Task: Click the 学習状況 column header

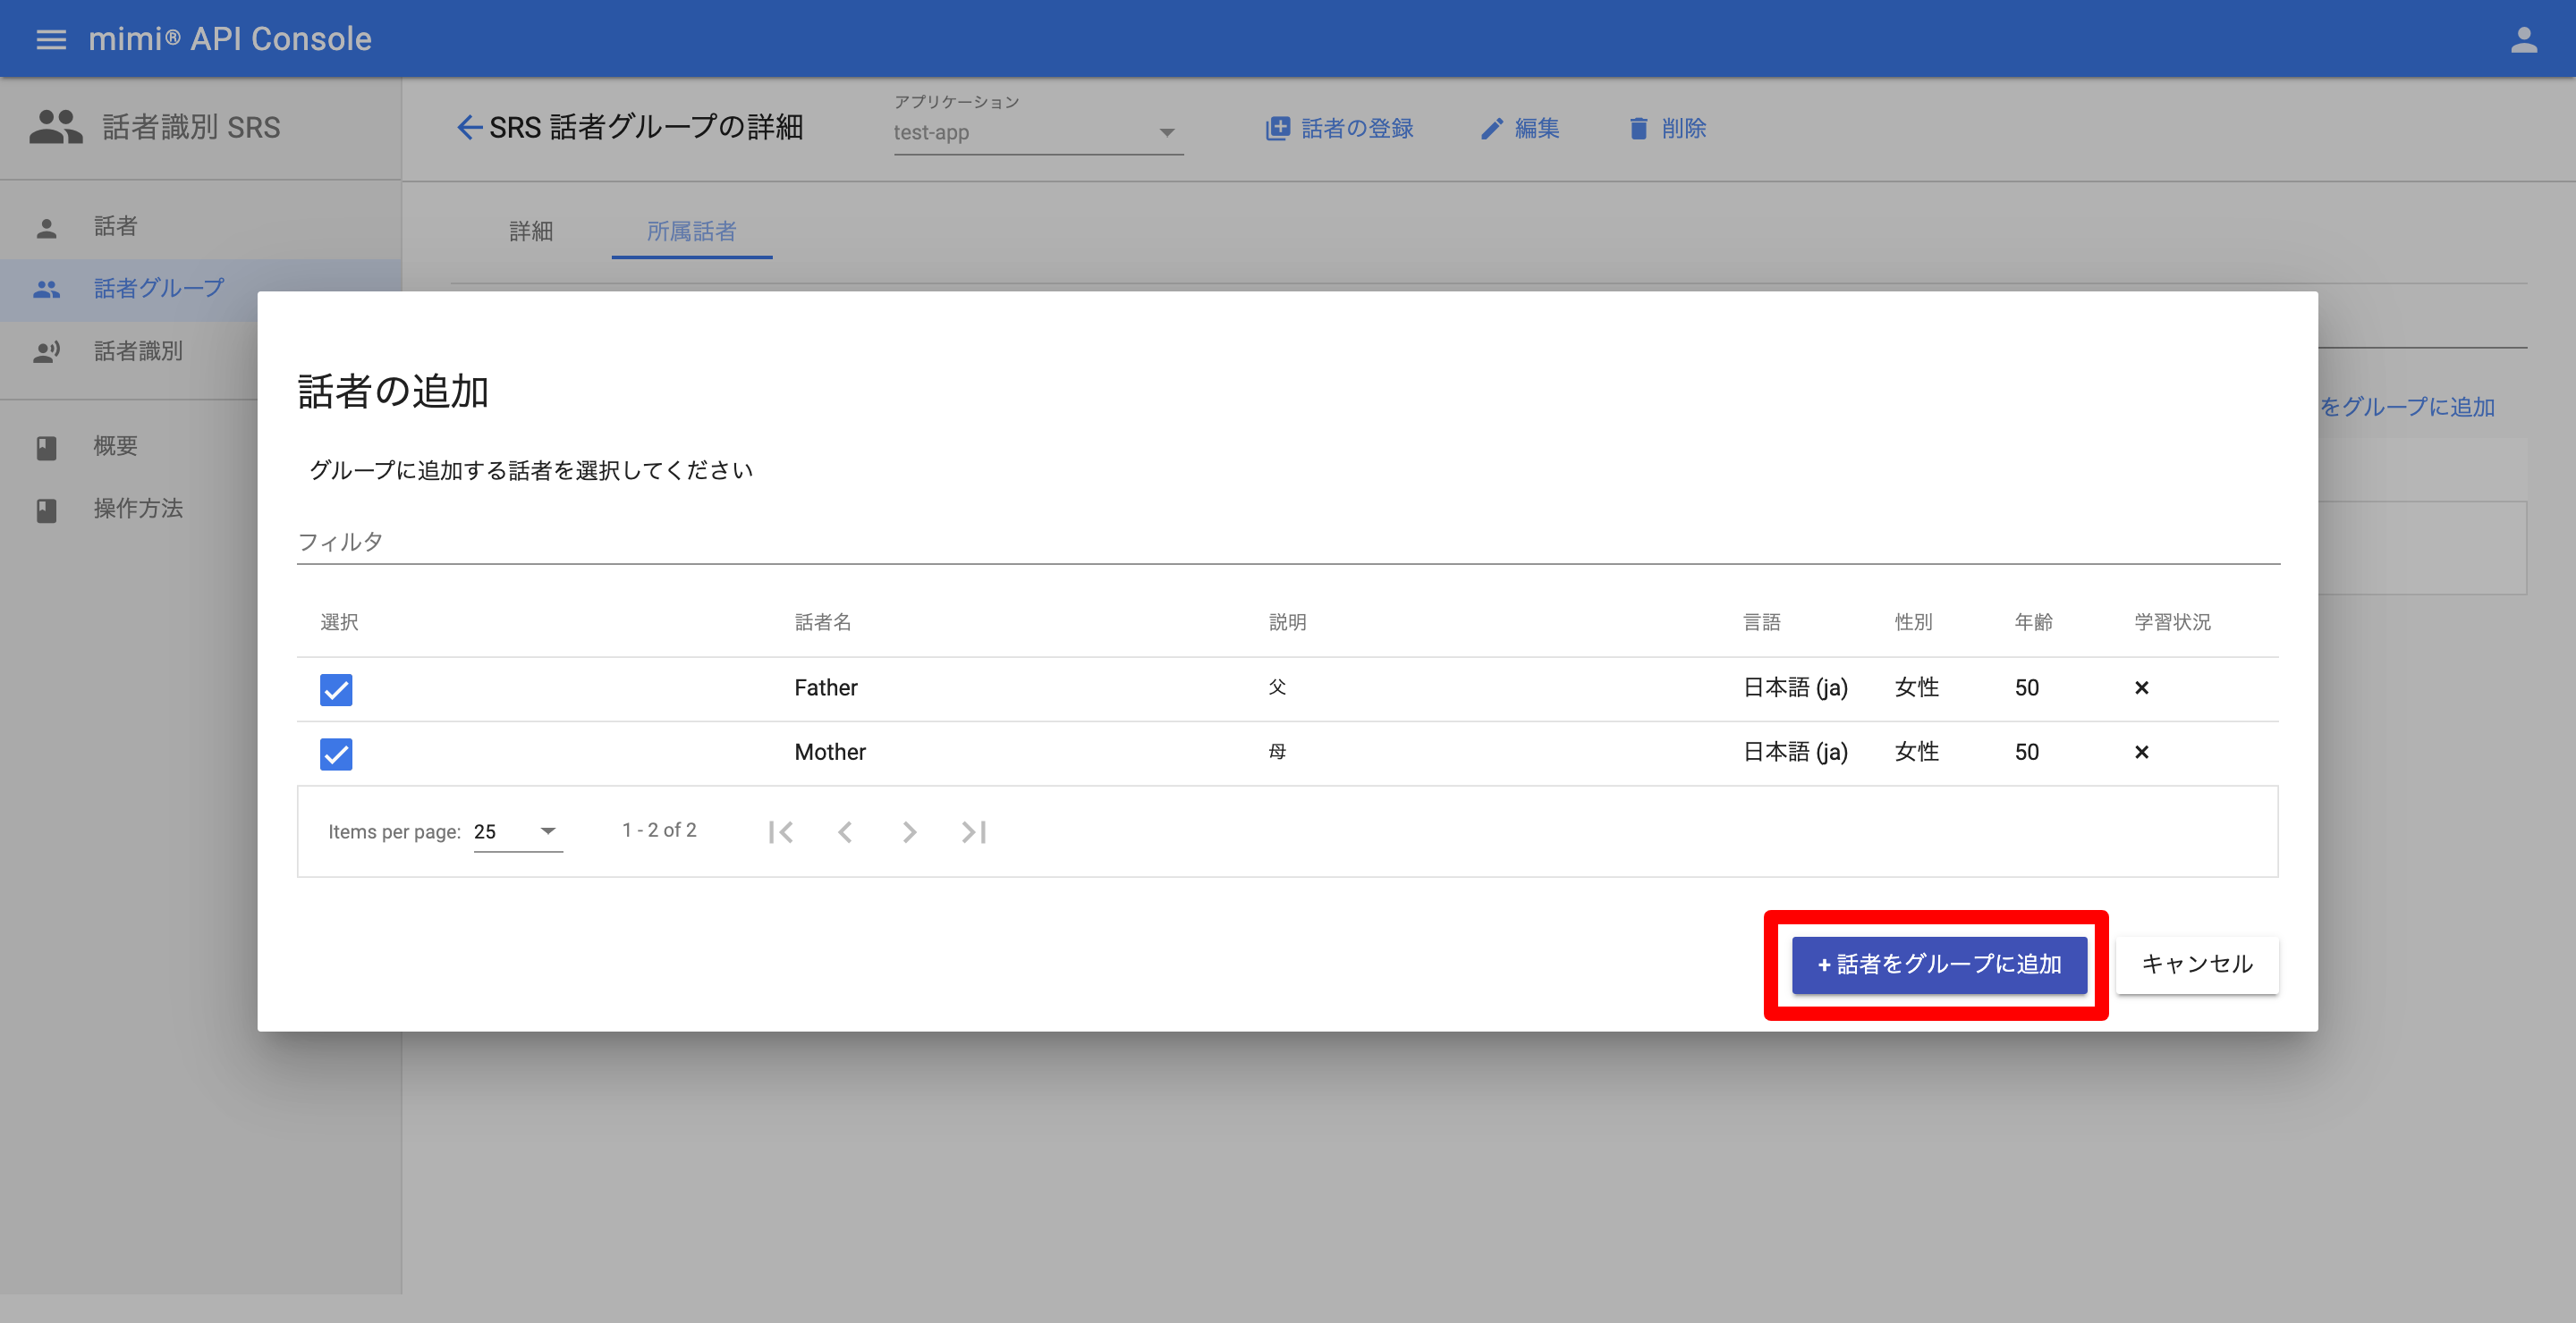Action: click(2173, 621)
